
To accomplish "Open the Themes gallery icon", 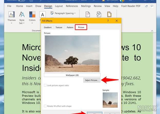I will point(12,14).
